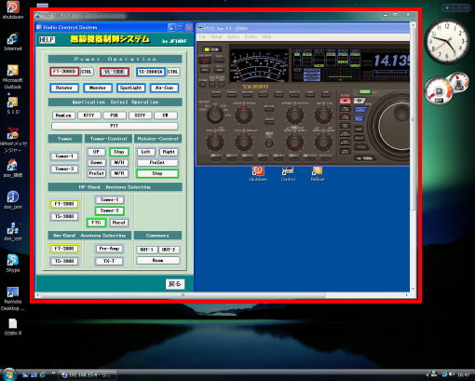Select Tower-1 in Tower section
Viewport: 475px width, 381px height.
pos(64,156)
